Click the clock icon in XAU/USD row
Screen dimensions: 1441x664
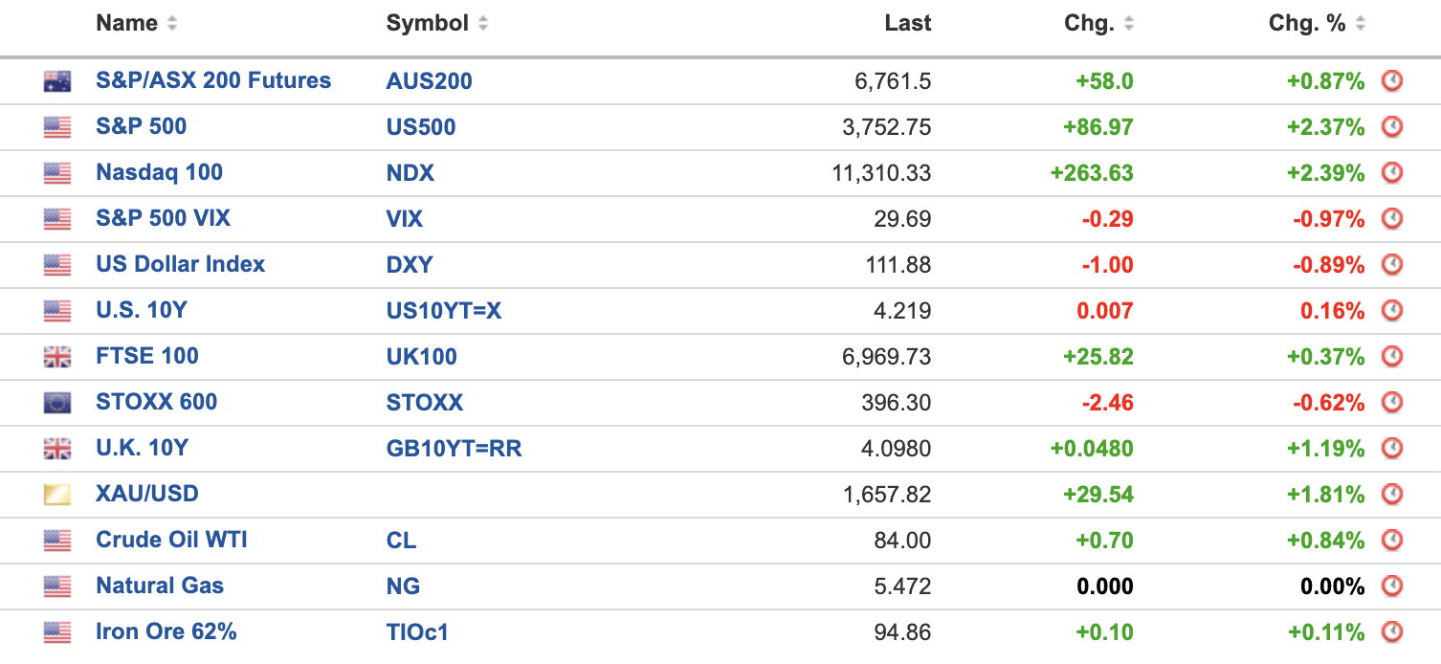1392,495
